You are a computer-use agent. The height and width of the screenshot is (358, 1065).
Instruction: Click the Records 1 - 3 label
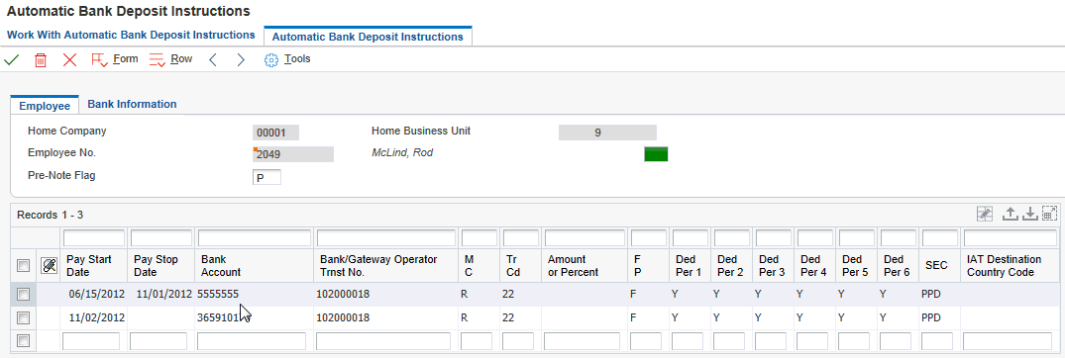(51, 215)
